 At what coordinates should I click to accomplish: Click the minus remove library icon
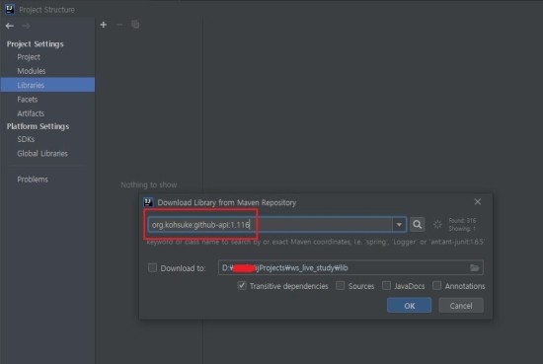tap(119, 25)
